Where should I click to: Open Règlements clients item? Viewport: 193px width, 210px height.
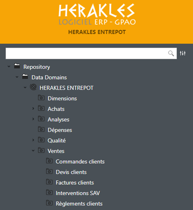coord(79,204)
